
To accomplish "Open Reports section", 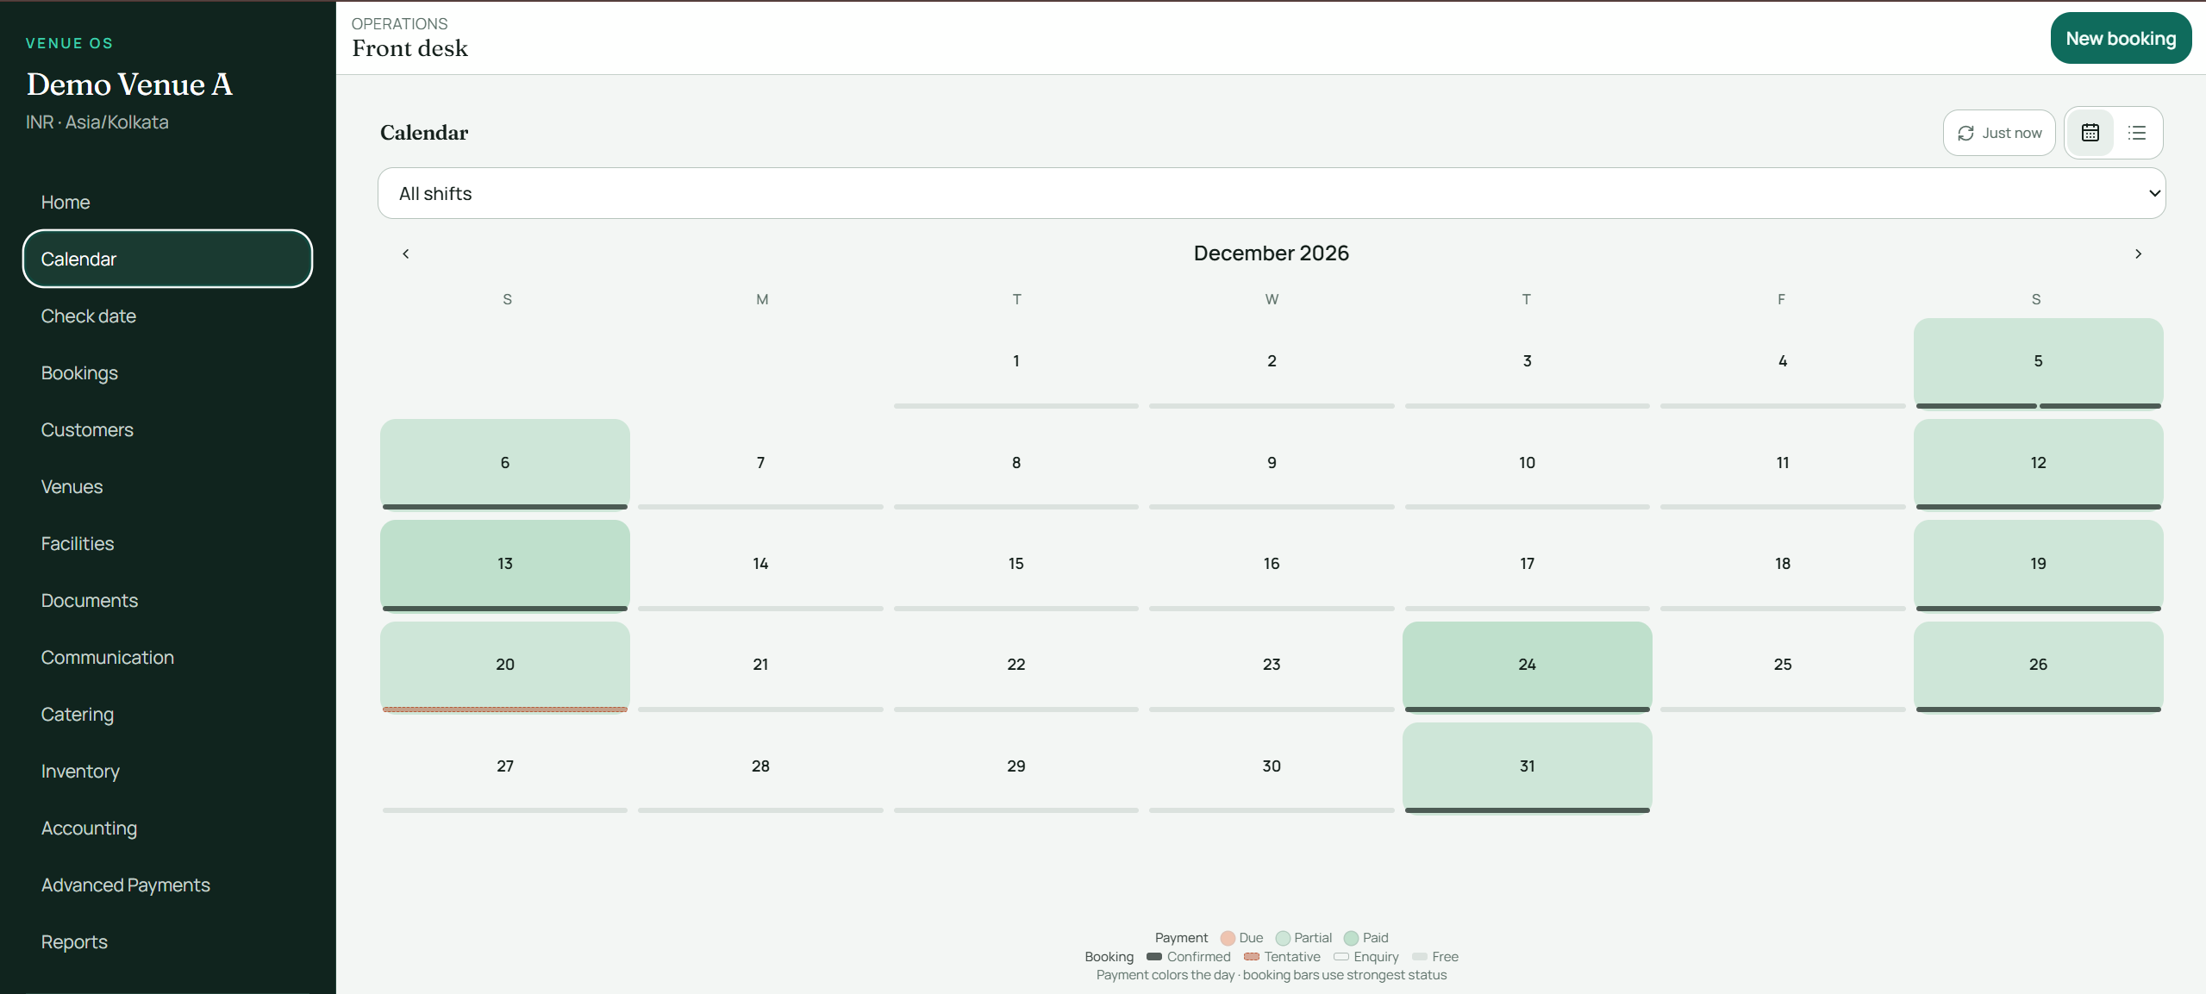I will [x=167, y=941].
